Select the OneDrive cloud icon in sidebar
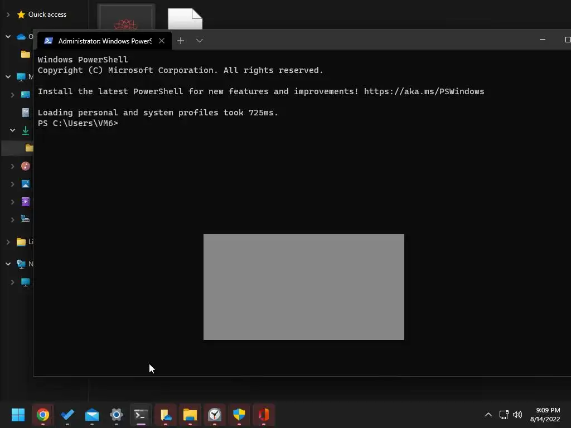Viewport: 571px width, 428px height. tap(21, 37)
